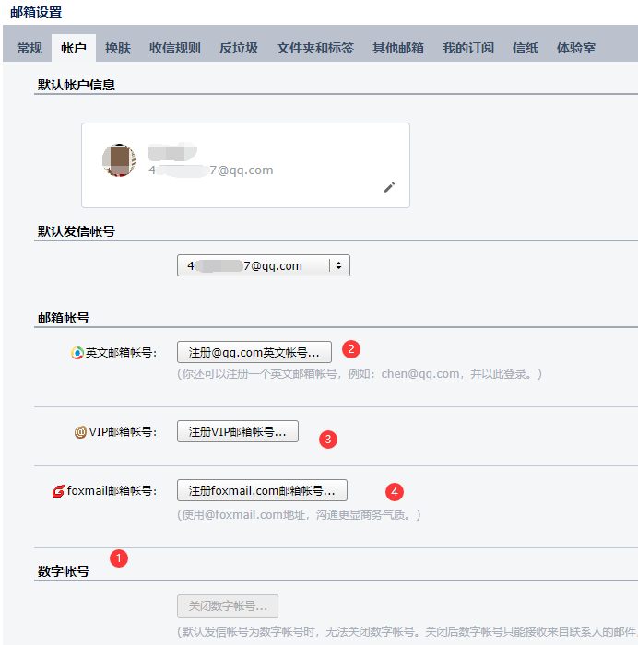This screenshot has width=638, height=645.
Task: Click 注册@qq.com英文帐号 button
Action: pos(254,352)
